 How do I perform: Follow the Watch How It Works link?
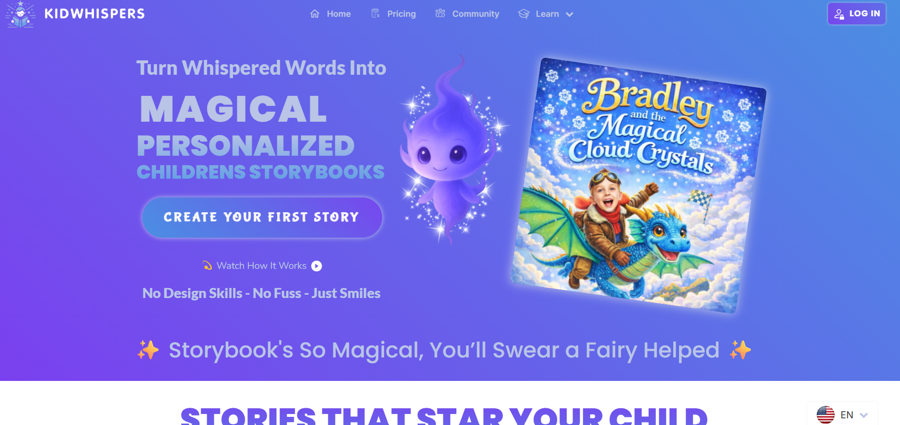[x=262, y=266]
